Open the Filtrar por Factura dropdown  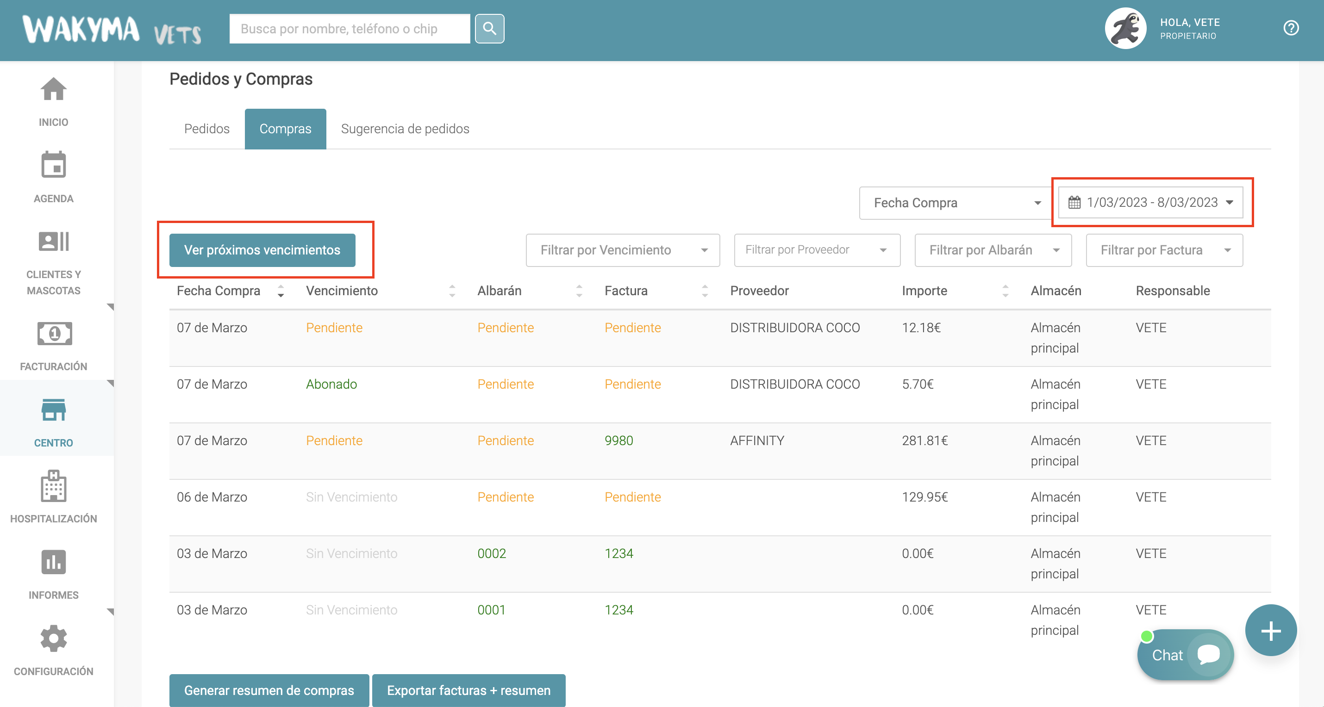[1164, 250]
